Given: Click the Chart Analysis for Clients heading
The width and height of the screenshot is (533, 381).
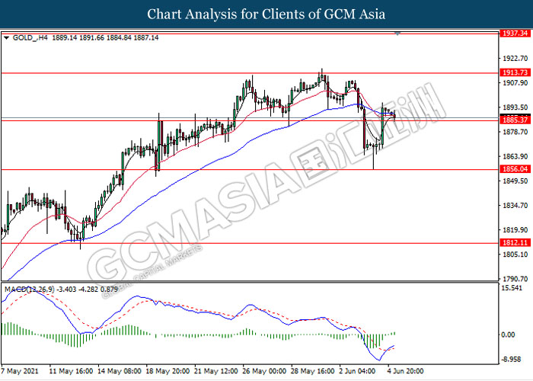Looking at the screenshot, I should pos(266,14).
